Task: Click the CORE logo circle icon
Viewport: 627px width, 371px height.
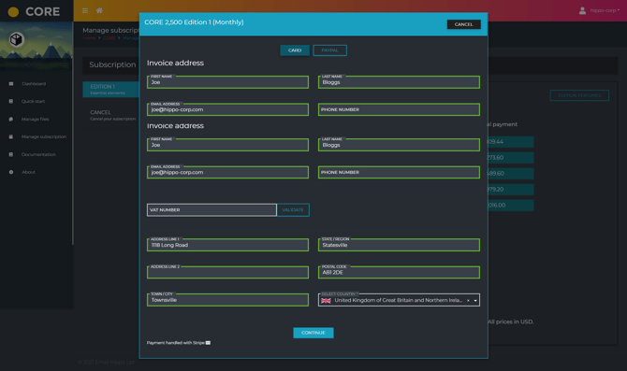Action: (x=13, y=12)
